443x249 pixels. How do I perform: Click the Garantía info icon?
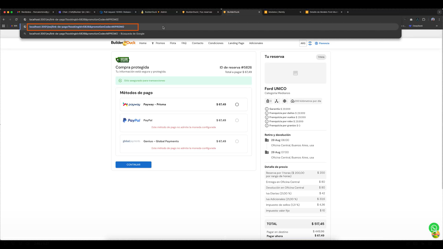point(267,109)
